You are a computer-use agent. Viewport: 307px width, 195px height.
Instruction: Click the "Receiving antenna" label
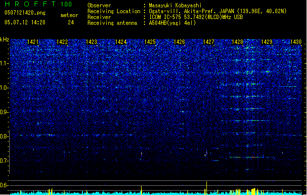(x=112, y=23)
